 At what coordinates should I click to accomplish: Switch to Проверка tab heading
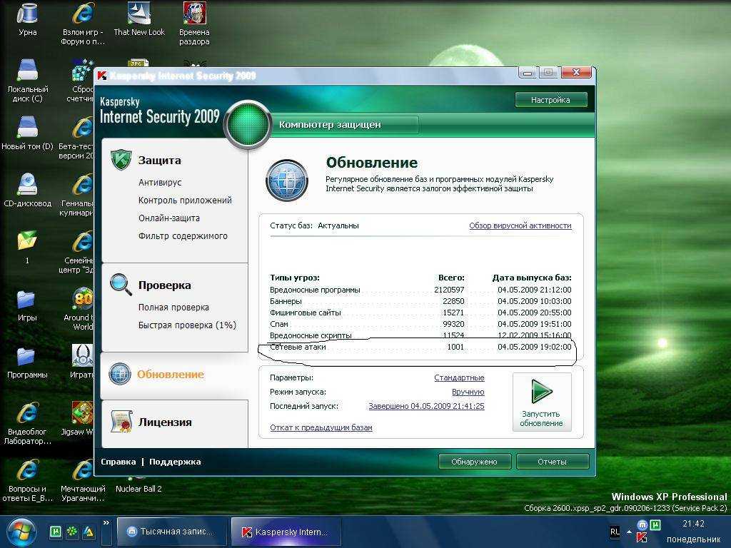pyautogui.click(x=165, y=285)
